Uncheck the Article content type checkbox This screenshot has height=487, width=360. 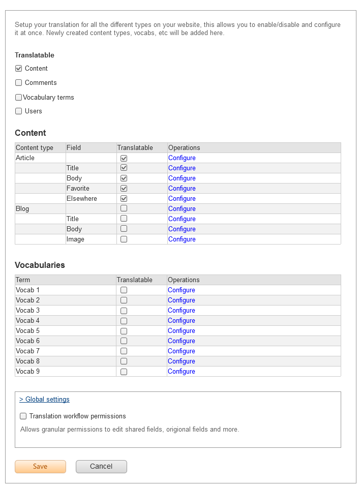[124, 158]
